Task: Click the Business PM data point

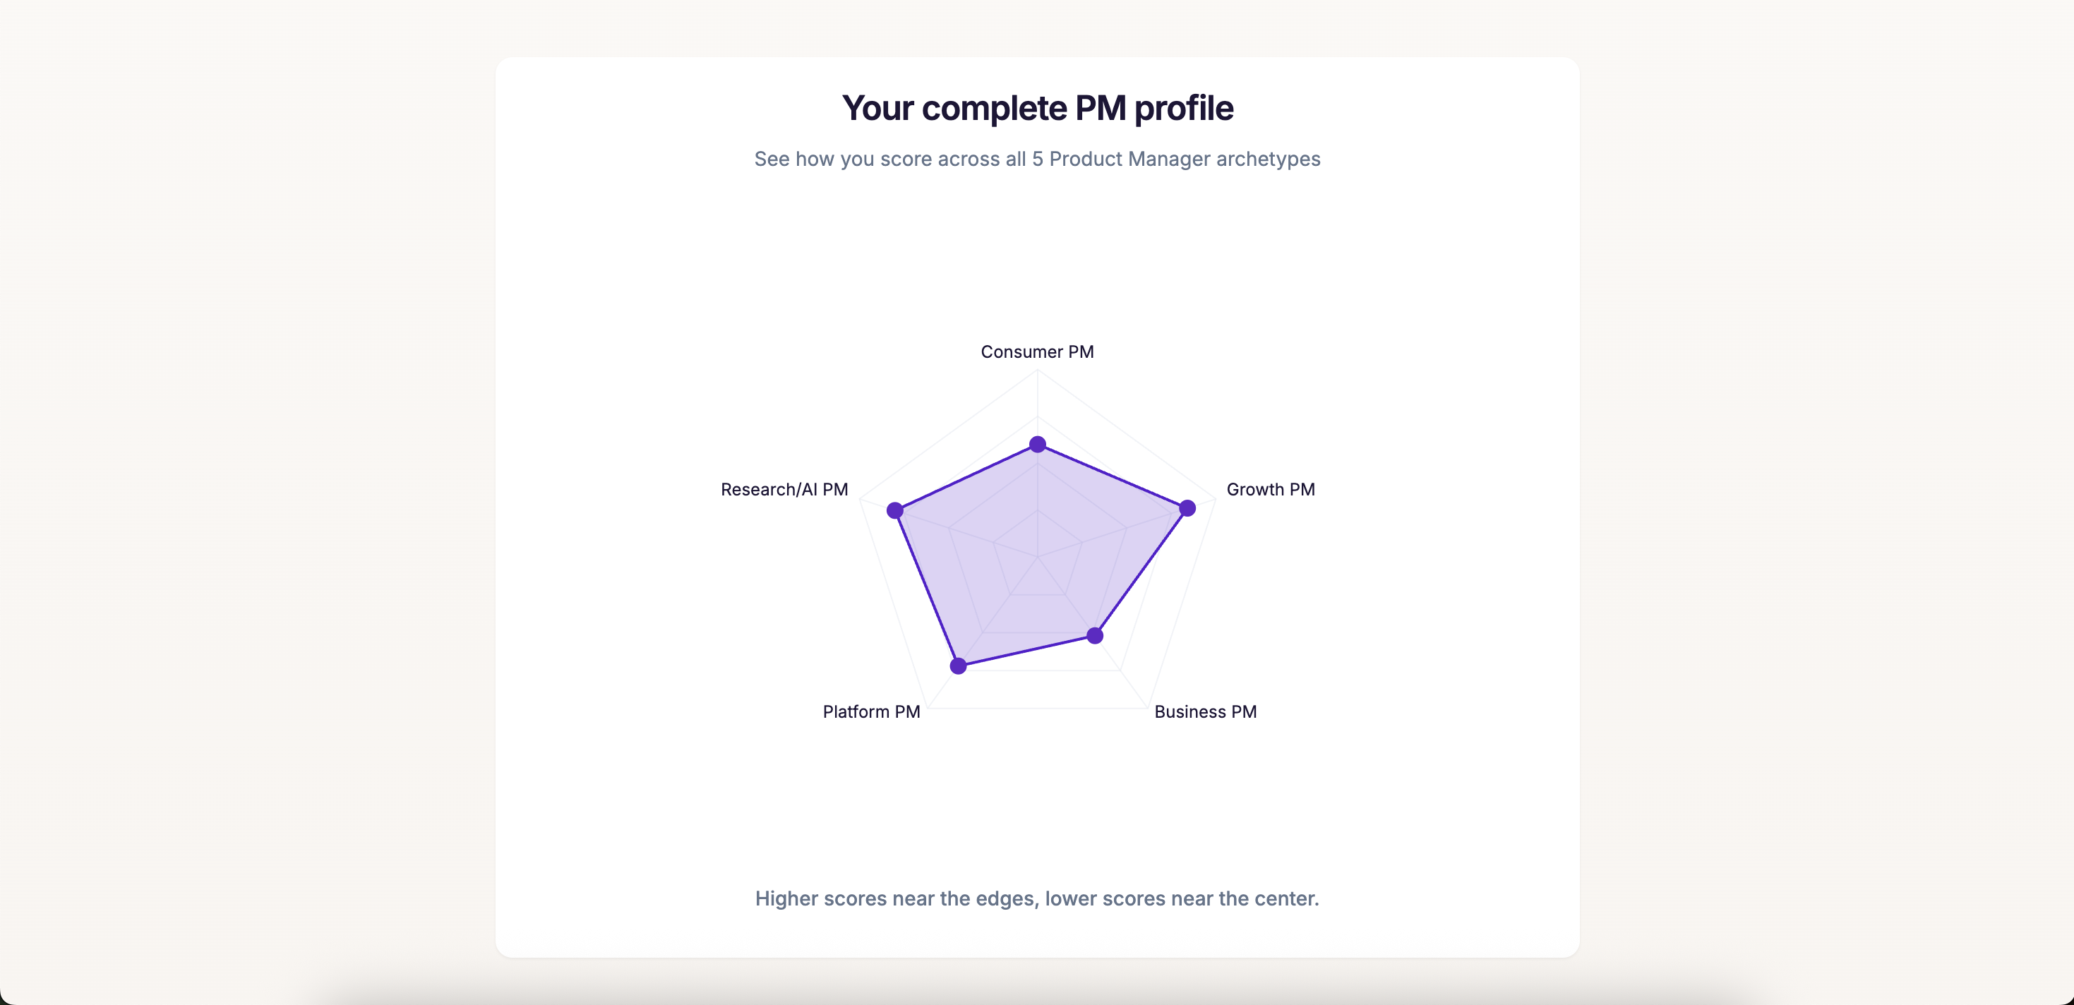Action: pos(1094,636)
